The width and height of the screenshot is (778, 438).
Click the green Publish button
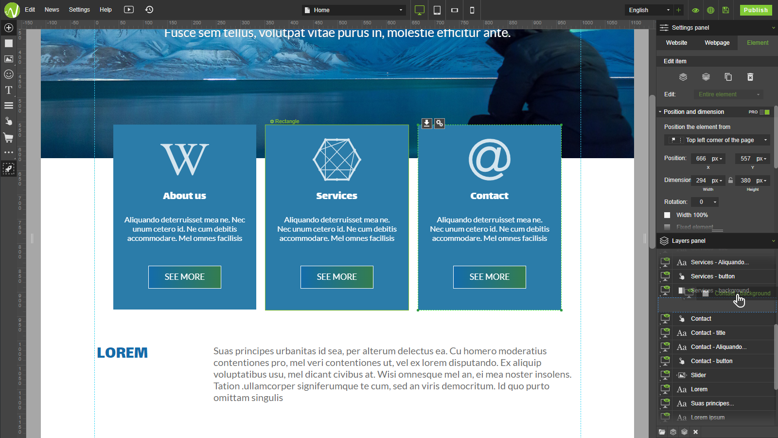pos(756,10)
